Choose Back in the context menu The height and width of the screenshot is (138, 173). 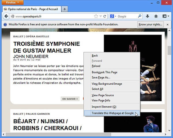[x=112, y=56]
